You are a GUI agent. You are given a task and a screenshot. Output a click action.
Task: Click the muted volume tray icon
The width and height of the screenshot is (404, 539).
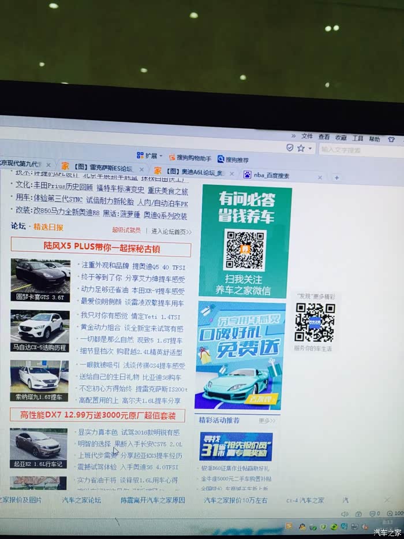tap(365, 526)
